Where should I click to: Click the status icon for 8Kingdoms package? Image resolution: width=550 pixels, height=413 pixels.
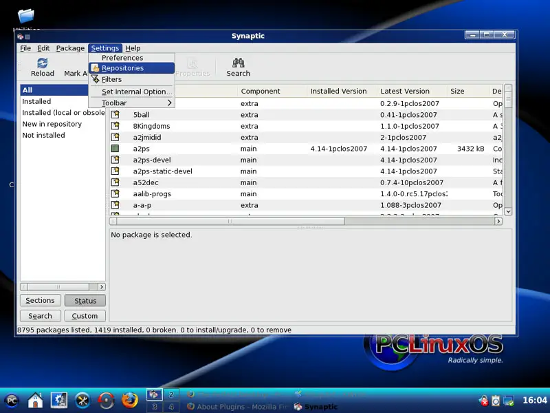click(115, 126)
